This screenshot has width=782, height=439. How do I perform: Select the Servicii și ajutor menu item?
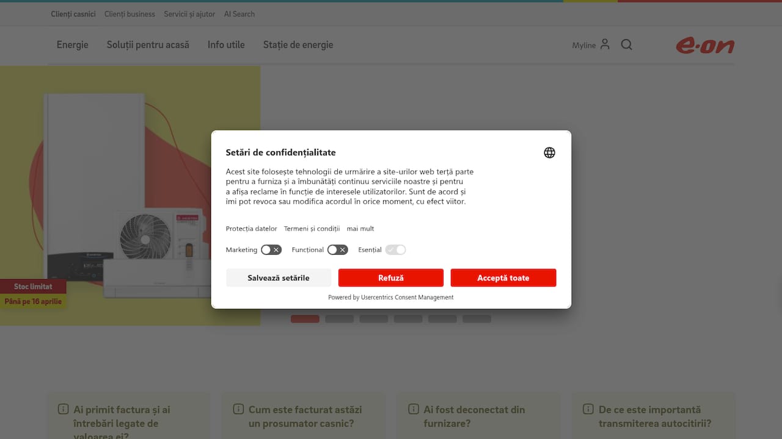[189, 13]
